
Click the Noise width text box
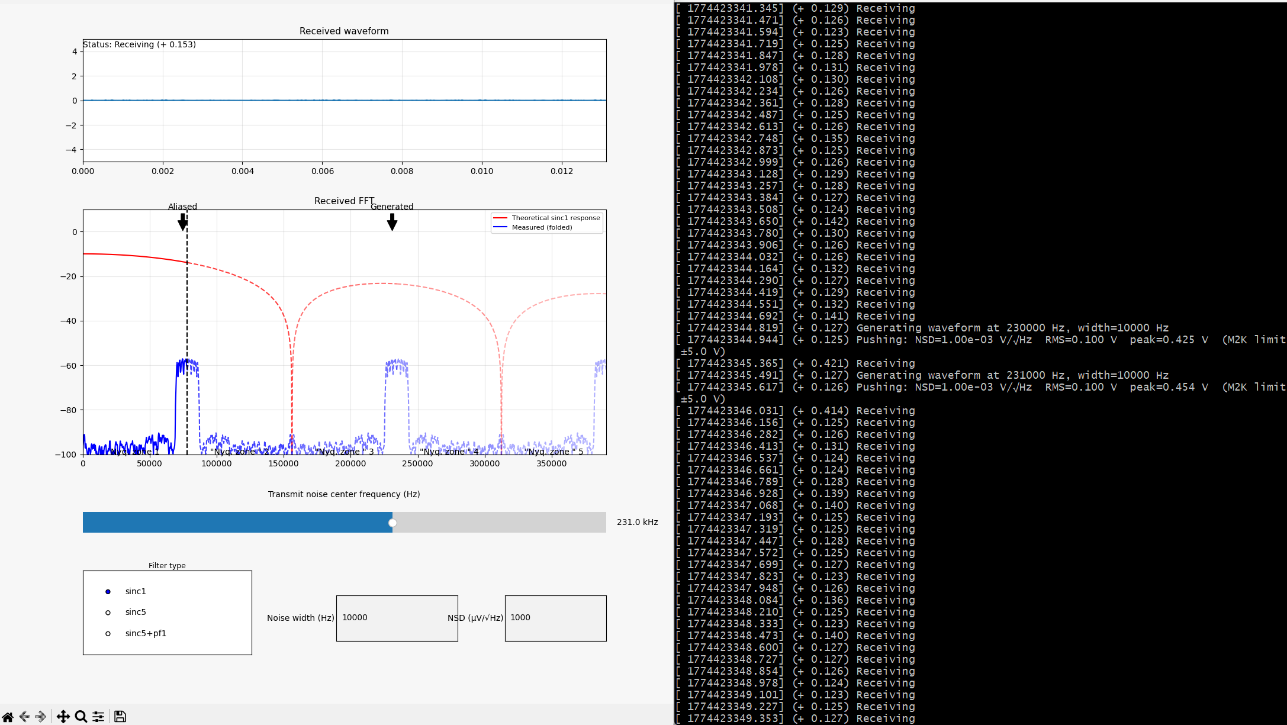[397, 618]
